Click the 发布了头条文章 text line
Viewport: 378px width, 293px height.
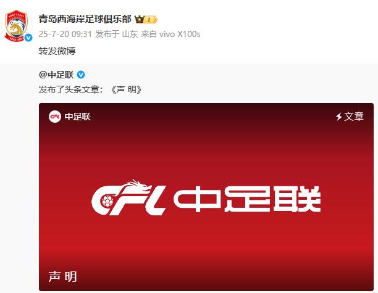point(70,89)
